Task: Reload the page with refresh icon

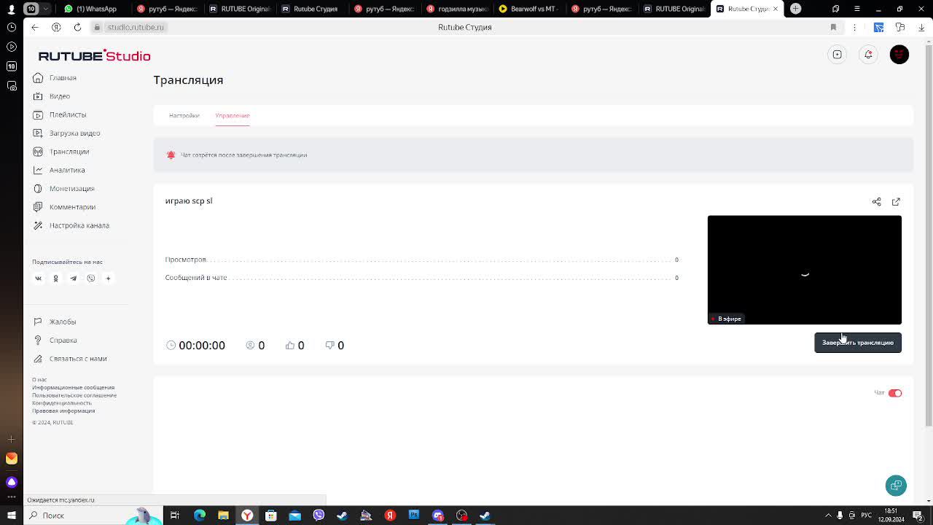Action: click(77, 27)
